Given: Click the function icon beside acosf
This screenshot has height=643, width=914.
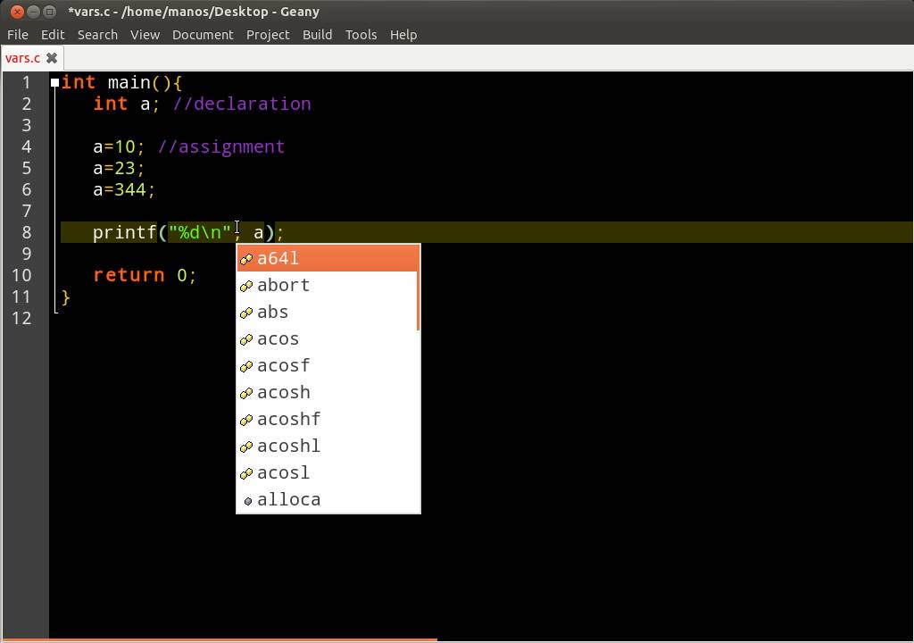Looking at the screenshot, I should click(x=246, y=366).
